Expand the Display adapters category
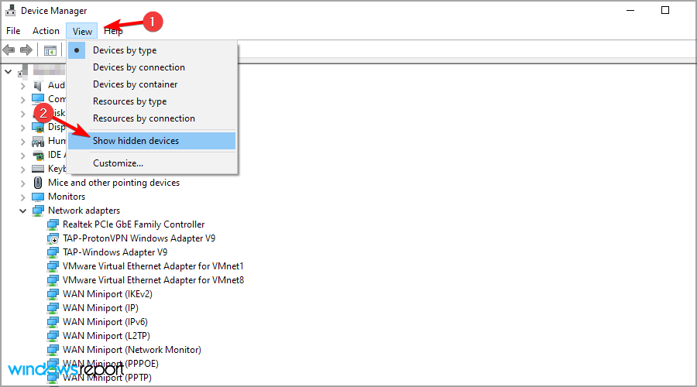This screenshot has height=387, width=697. pyautogui.click(x=23, y=128)
